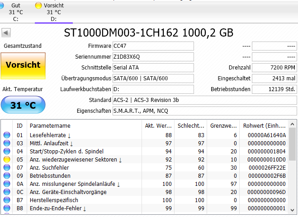Select the Herstellerspezifisch row
Screen dimensions: 298x217
point(145,200)
